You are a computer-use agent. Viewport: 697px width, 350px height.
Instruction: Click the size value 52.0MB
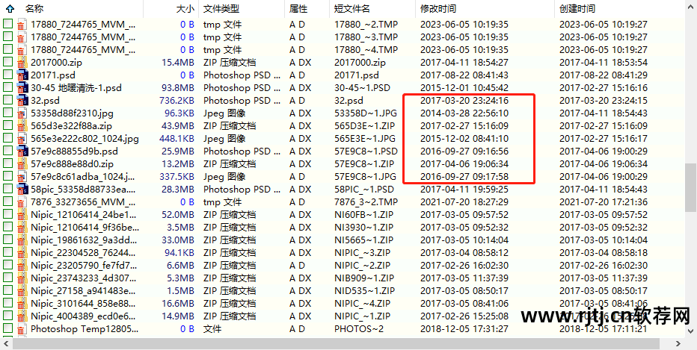click(x=178, y=215)
